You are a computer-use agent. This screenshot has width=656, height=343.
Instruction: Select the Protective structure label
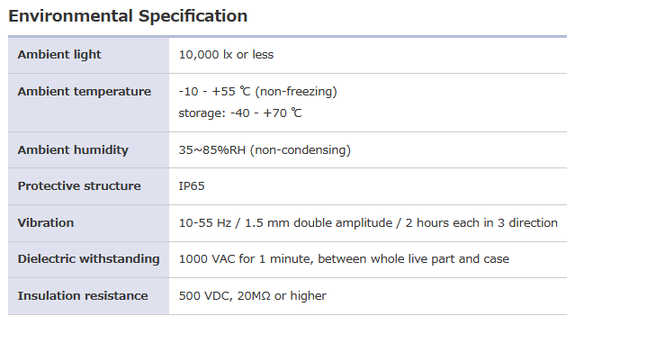[79, 186]
